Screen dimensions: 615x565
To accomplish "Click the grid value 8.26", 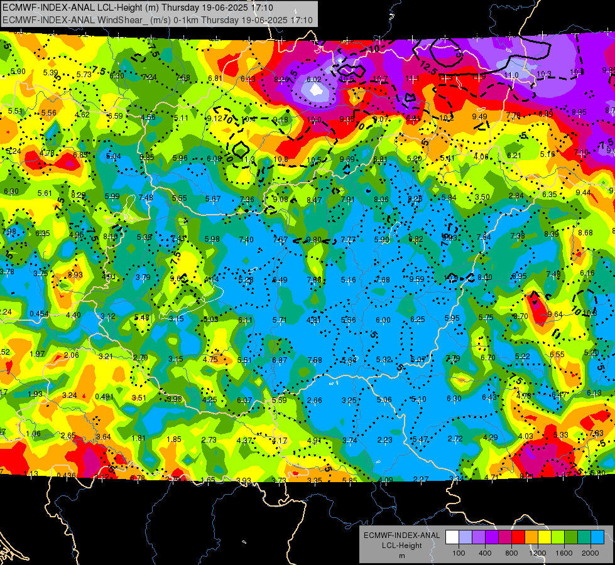I will coord(281,80).
